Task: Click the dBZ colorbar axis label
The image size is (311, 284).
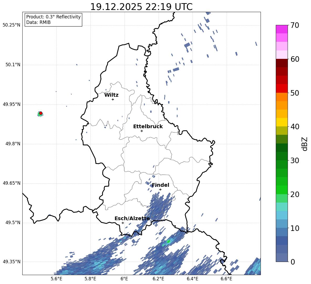Action: pos(305,144)
